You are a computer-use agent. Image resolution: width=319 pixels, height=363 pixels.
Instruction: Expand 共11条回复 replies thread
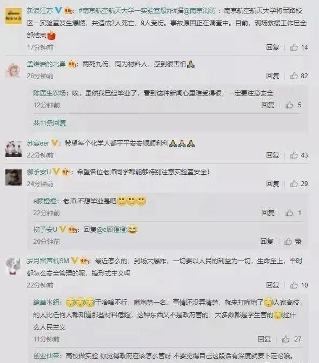pos(50,122)
